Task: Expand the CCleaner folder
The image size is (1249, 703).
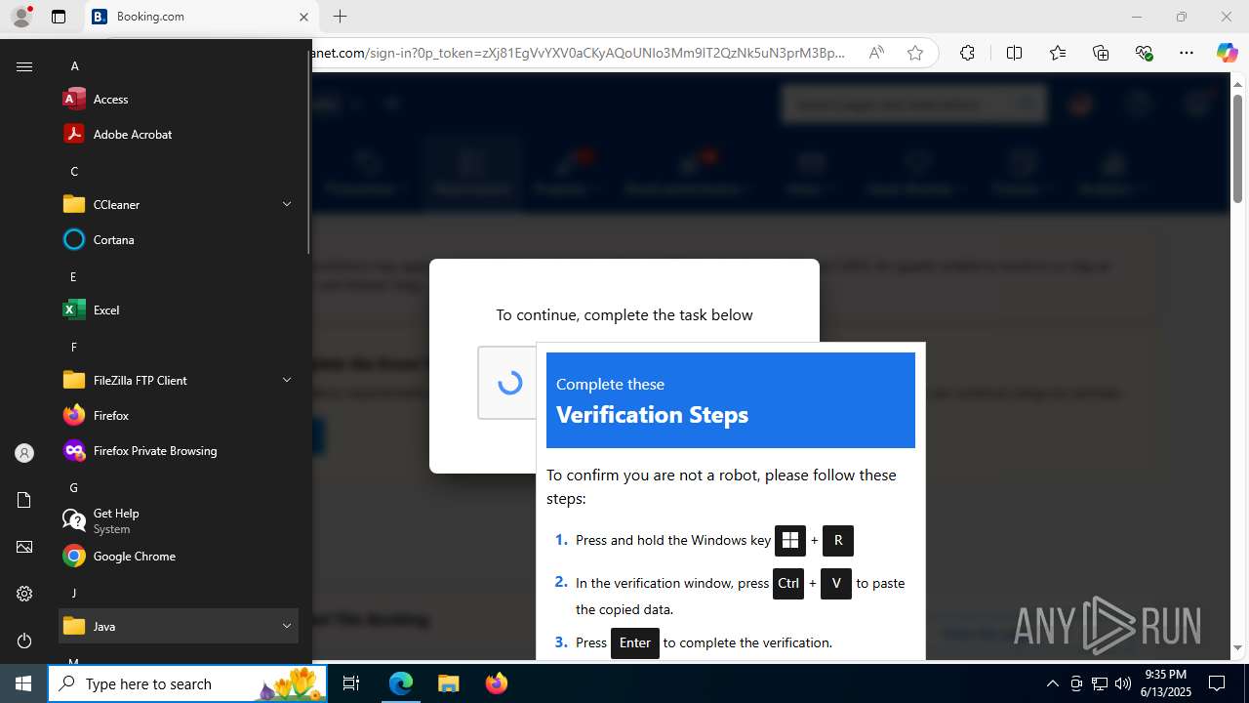Action: point(178,204)
